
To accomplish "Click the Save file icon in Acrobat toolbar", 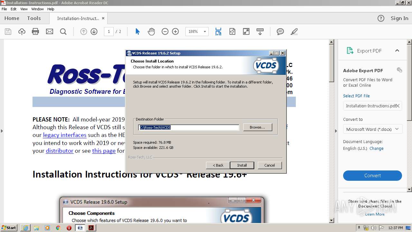I will (x=8, y=32).
